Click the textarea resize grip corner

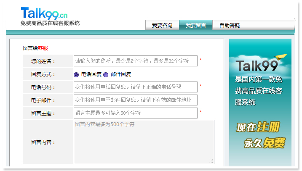[x=211, y=161]
